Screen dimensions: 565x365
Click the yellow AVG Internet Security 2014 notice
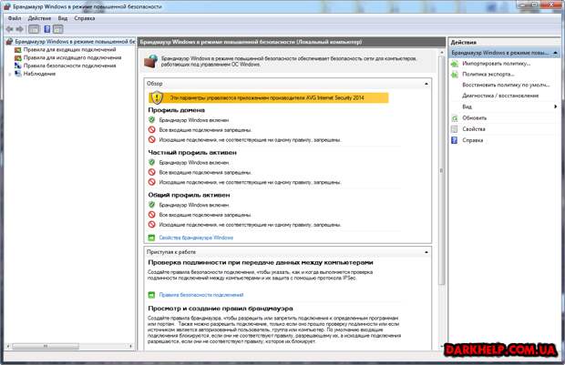coord(269,97)
